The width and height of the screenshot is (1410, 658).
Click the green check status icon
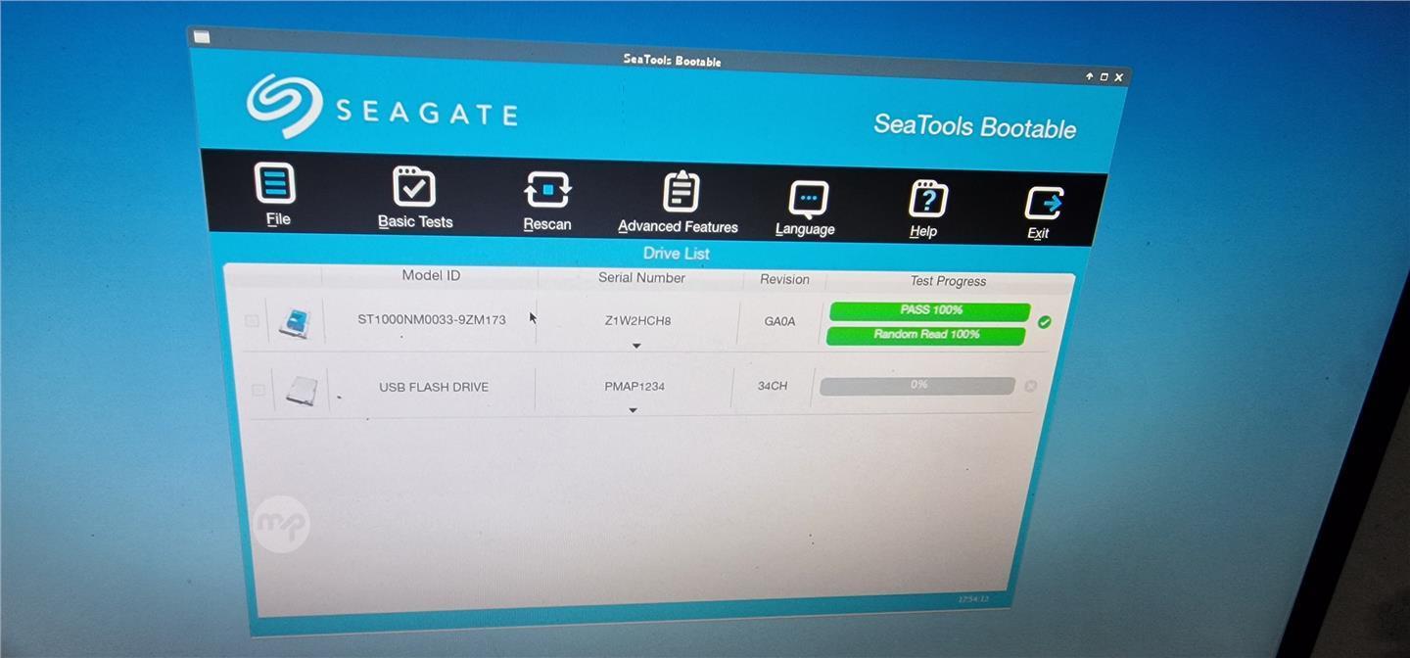(x=1044, y=322)
